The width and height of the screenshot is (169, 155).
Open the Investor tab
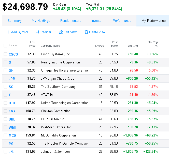[x=97, y=21]
